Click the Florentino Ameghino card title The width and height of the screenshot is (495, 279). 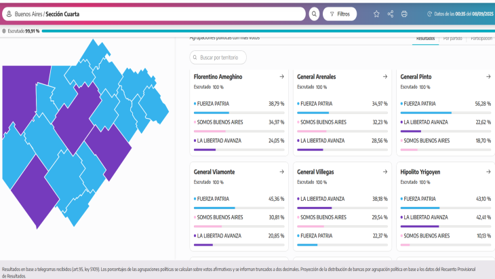pyautogui.click(x=218, y=77)
